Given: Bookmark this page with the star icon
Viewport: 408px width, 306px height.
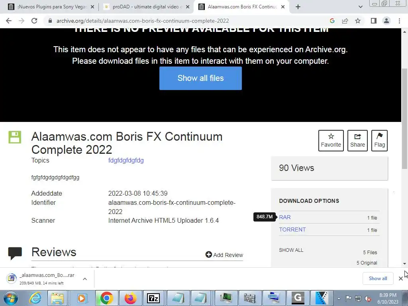Looking at the screenshot, I should pos(358,21).
